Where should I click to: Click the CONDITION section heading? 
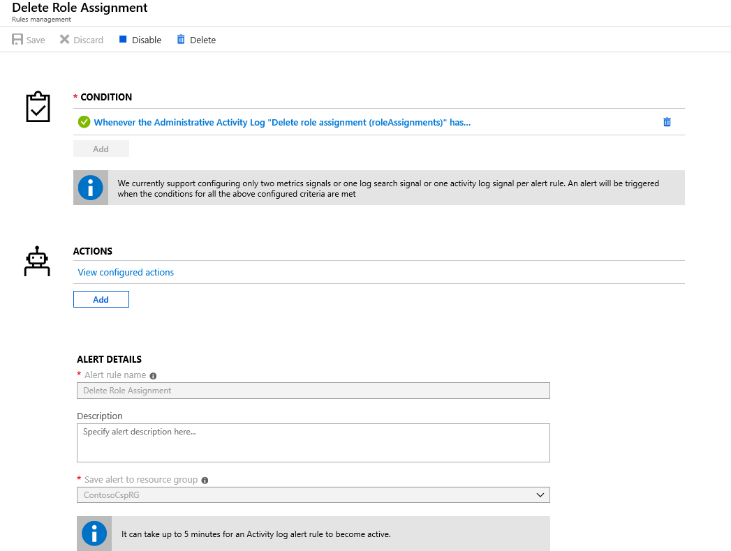click(106, 97)
